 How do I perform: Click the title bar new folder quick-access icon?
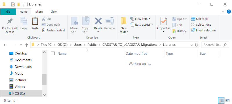tap(19, 4)
